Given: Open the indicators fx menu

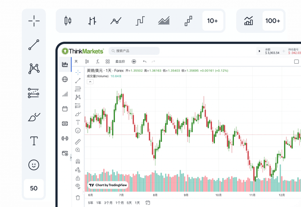Looking at the screenshot, I should pyautogui.click(x=97, y=61).
